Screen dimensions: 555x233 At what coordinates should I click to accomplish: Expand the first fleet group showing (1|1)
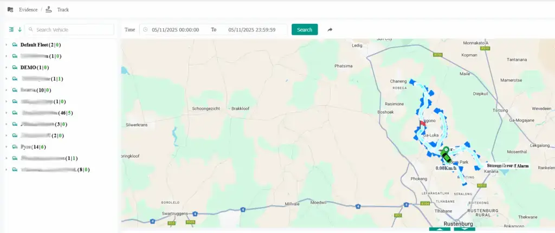click(7, 79)
